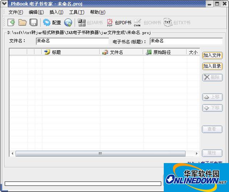Click the 创TXT书 toolbar button
This screenshot has height=192, width=229.
click(x=177, y=23)
